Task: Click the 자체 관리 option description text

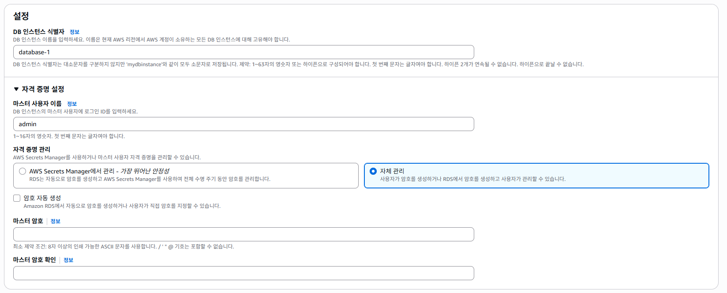Action: coord(473,179)
